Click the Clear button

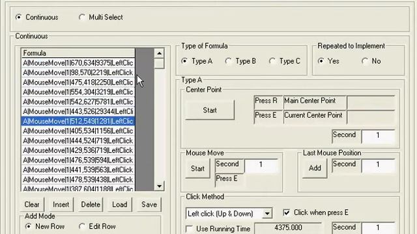tap(32, 205)
